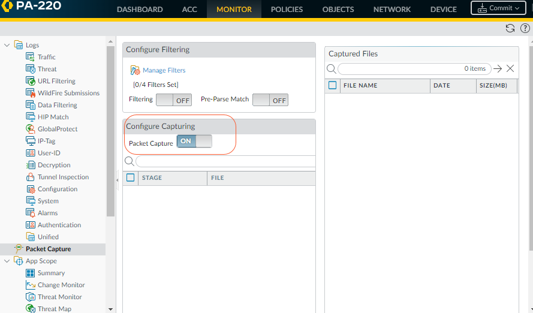Open the WildFire Submissions log icon
Viewport: 533px width, 313px height.
[x=31, y=93]
